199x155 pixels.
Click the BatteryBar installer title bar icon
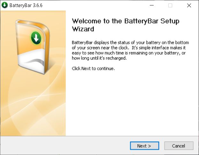pos(5,5)
